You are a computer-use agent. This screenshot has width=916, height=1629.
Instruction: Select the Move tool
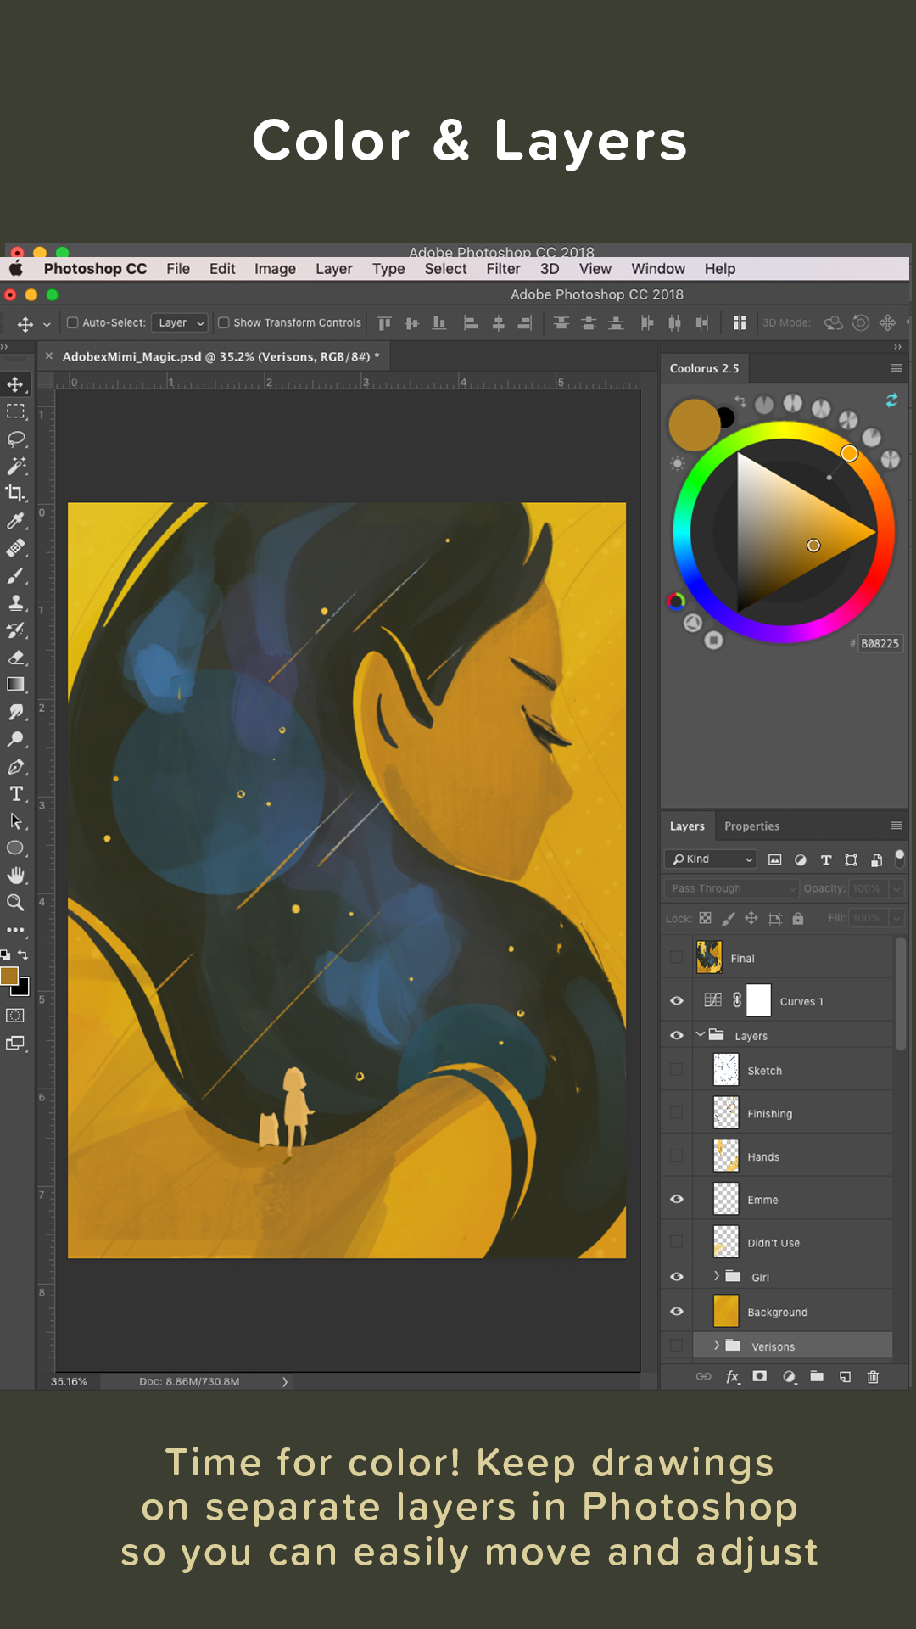tap(15, 384)
